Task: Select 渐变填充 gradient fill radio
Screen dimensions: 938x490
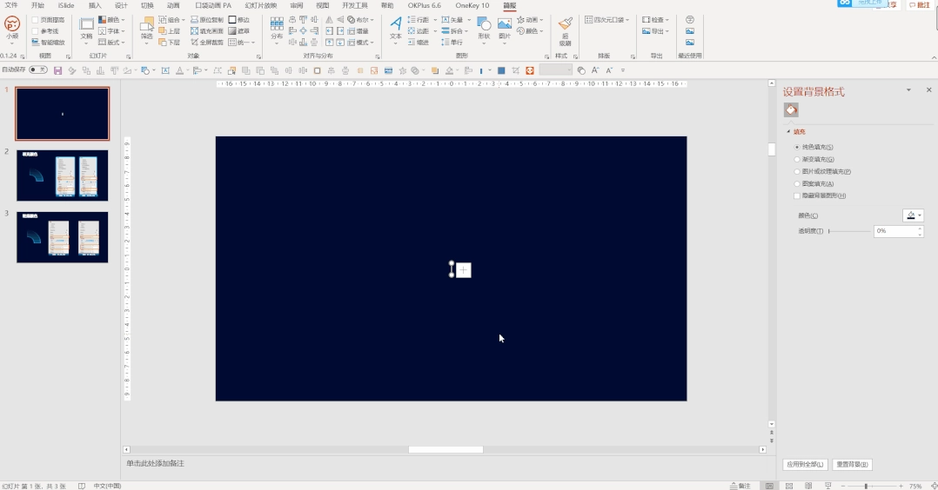Action: 797,160
